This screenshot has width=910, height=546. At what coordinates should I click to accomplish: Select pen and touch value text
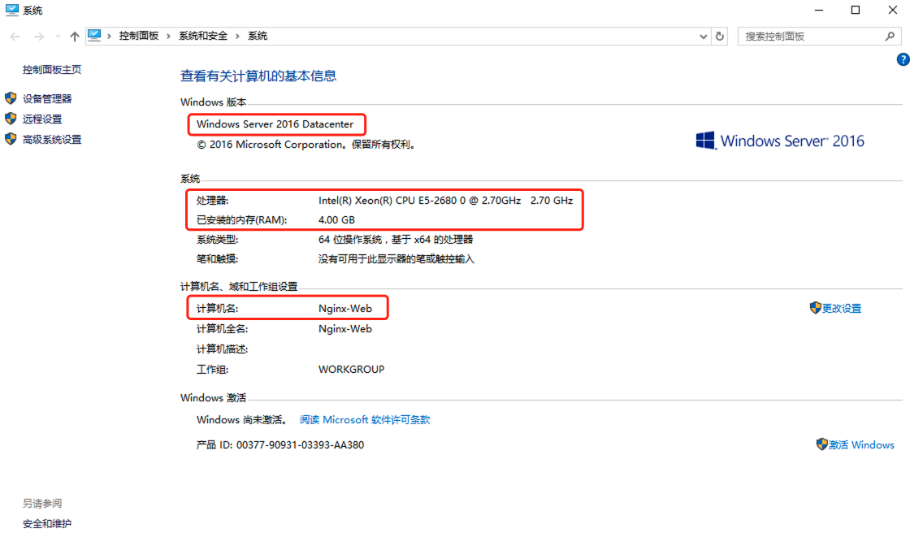point(396,259)
